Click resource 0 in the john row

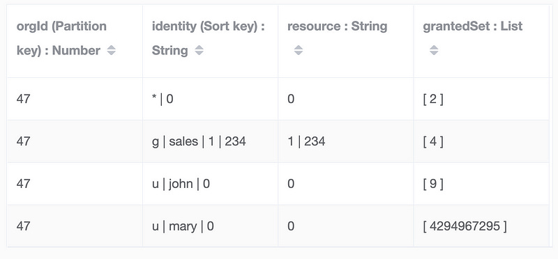tap(291, 184)
